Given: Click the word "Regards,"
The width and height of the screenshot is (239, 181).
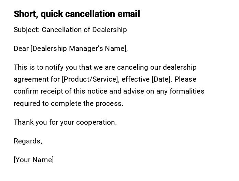Looking at the screenshot, I should 28,141.
